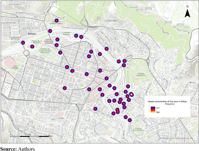Click the 'Calle Autonomía' street label

click(51, 102)
